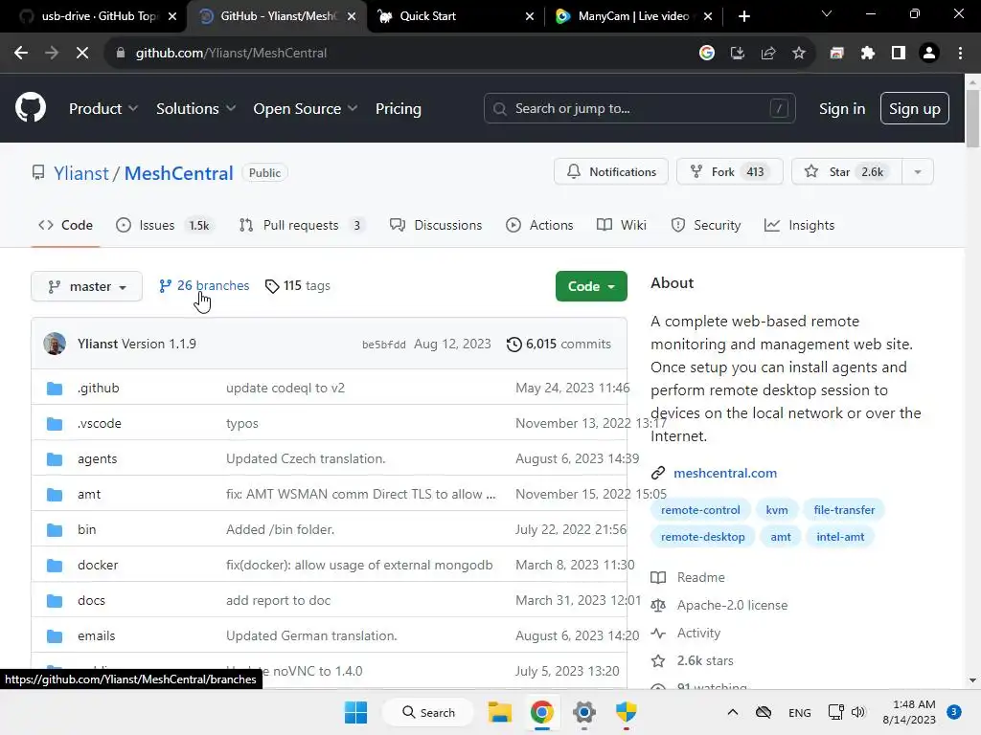Open 26 branches link
981x735 pixels.
pyautogui.click(x=204, y=285)
